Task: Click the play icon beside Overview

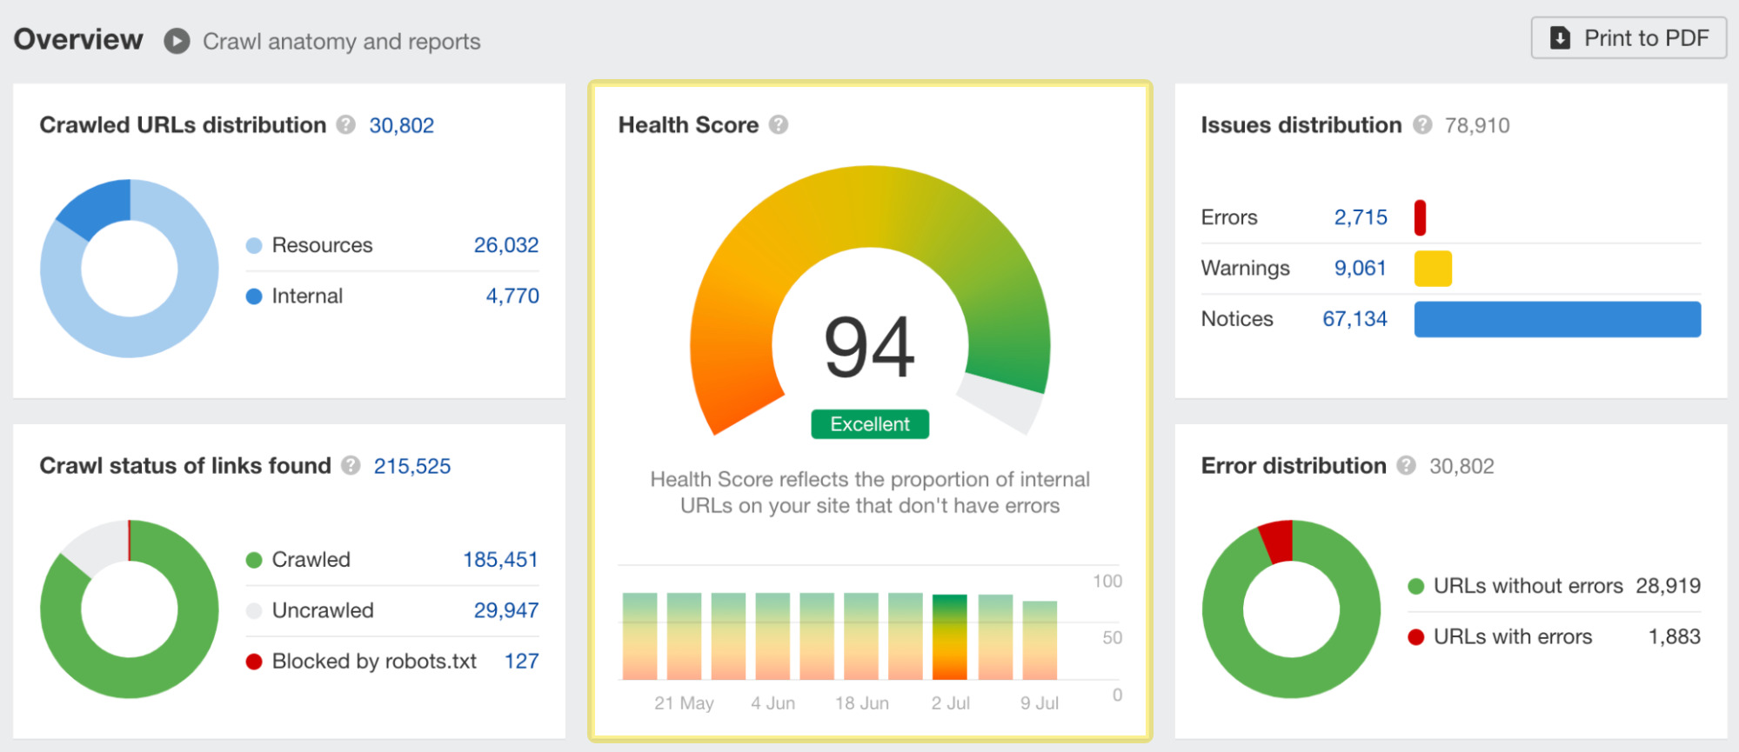Action: 177,41
